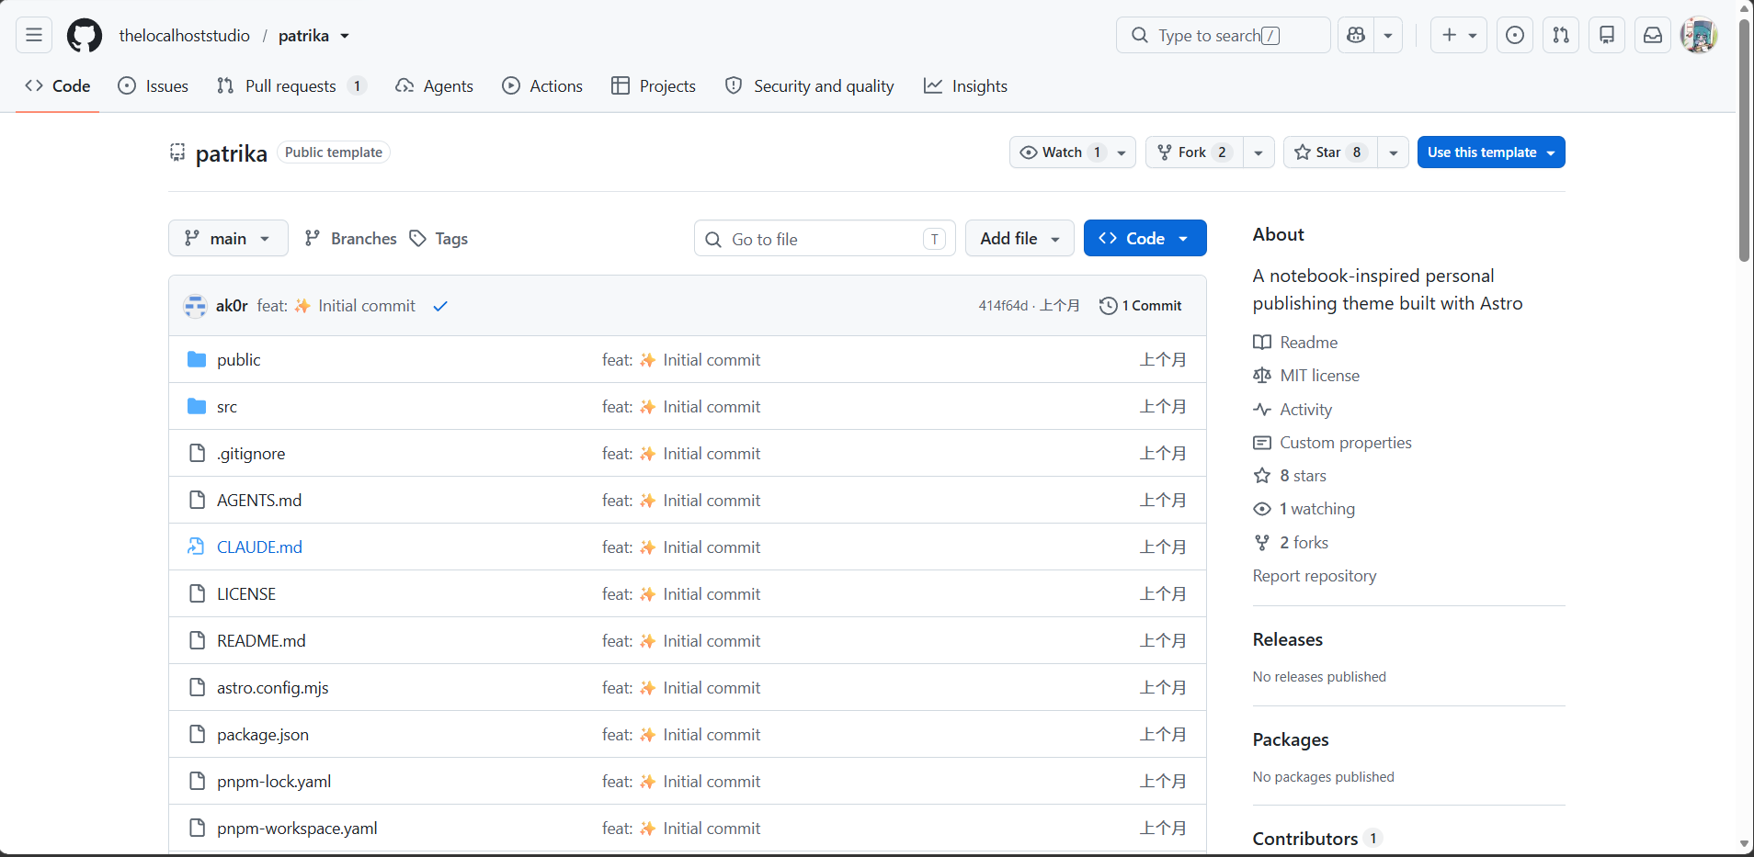Click the commit history clock icon
1754x857 pixels.
(x=1109, y=306)
